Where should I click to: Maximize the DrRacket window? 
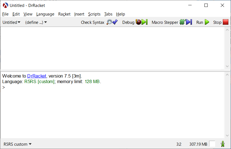206,5
